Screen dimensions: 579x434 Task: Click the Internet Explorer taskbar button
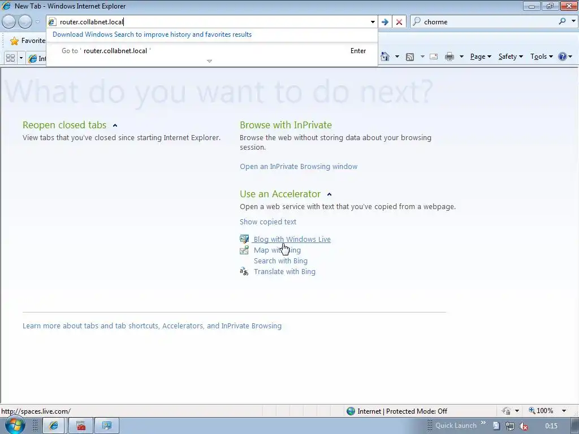pos(54,426)
